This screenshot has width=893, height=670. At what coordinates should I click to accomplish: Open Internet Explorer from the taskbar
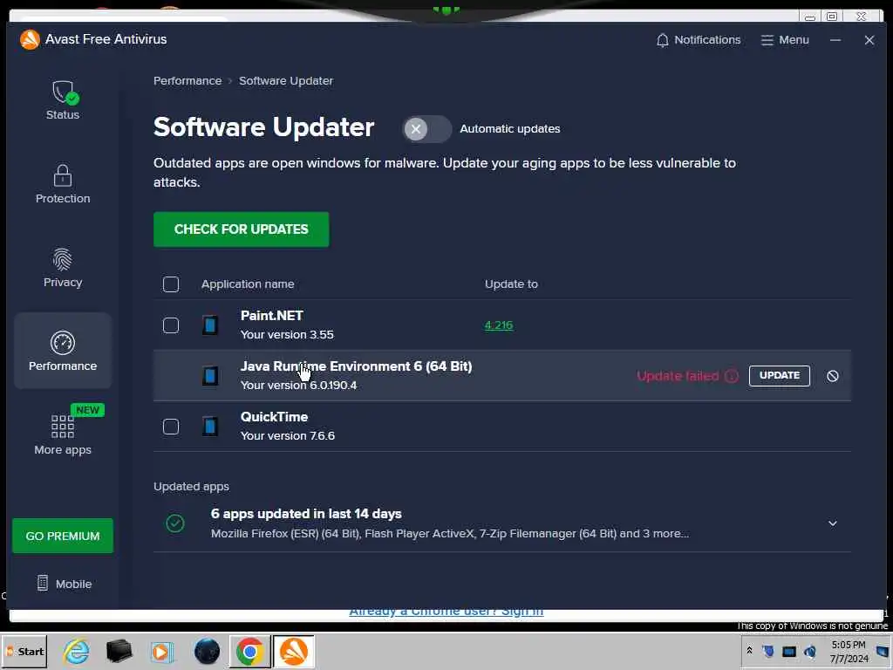pyautogui.click(x=77, y=651)
